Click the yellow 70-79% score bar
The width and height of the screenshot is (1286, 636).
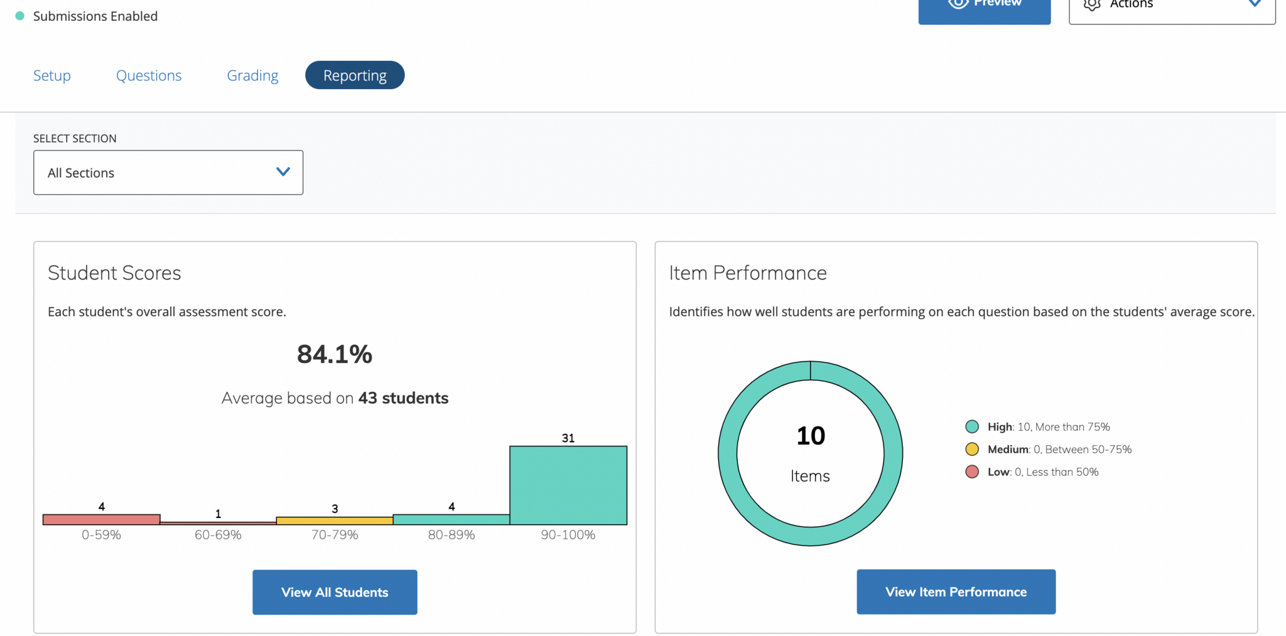coord(335,521)
